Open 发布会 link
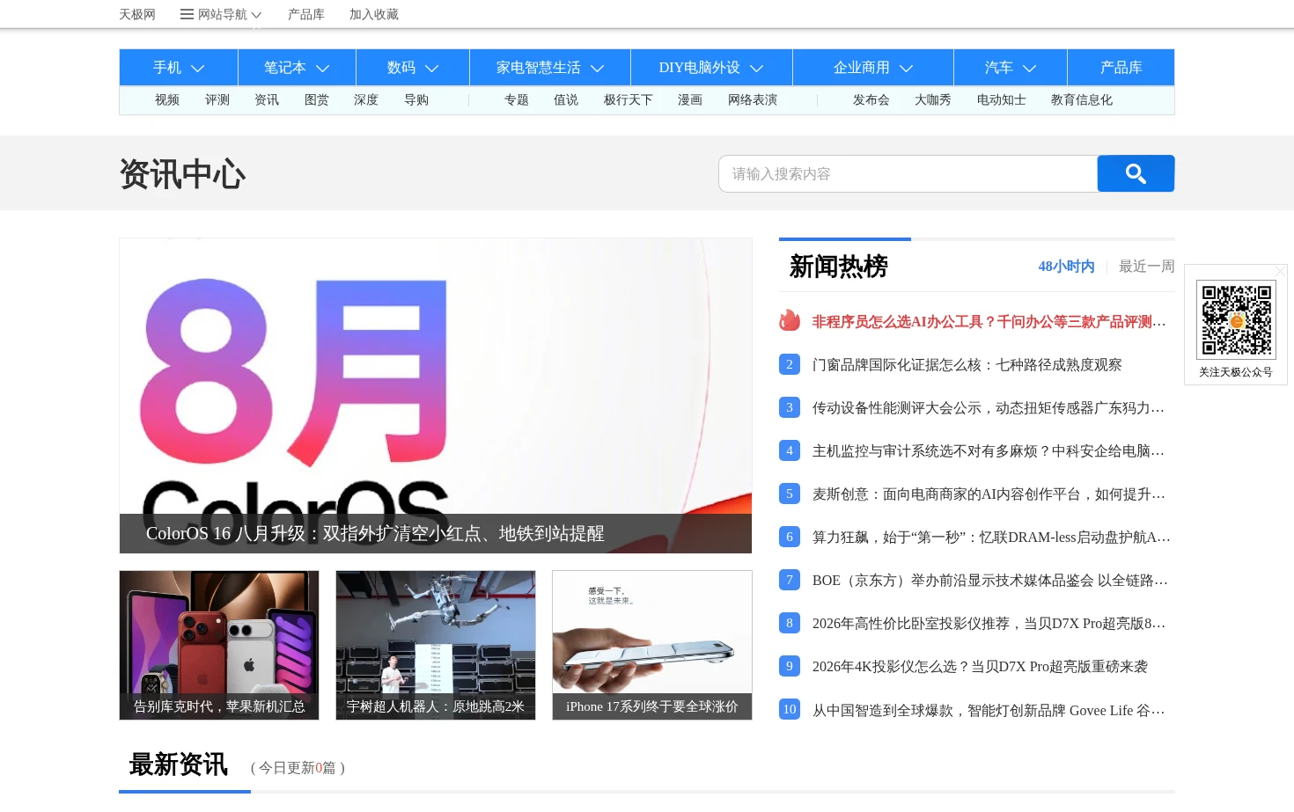The height and width of the screenshot is (812, 1294). pos(871,100)
